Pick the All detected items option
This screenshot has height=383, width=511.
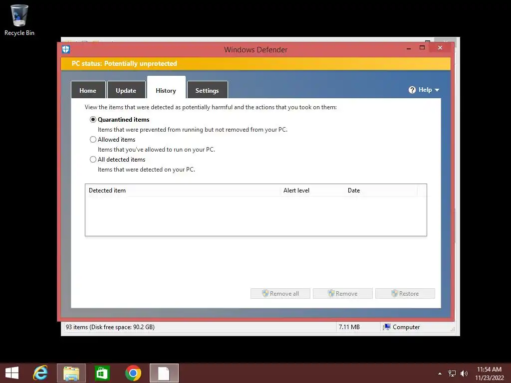tap(93, 159)
